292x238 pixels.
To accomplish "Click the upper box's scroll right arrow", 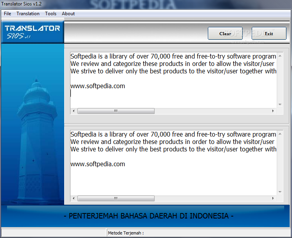I will click(273, 111).
